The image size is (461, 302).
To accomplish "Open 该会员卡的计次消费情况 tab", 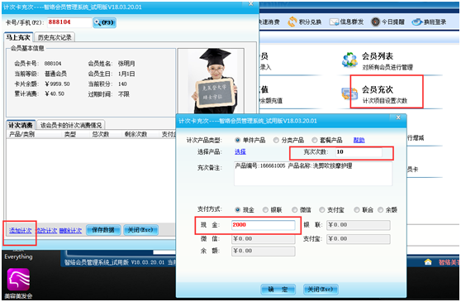I will point(71,125).
